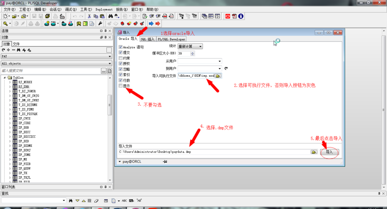Viewport: 387px width, 209px height.
Task: Click the PDF manual icon
Action: point(234,16)
